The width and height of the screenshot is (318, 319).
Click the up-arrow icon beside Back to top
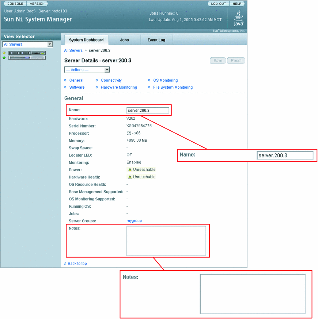tap(65, 264)
